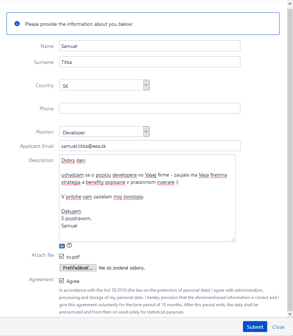293x336 pixels.
Task: Open the Country dropdown showing SK
Action: tap(104, 85)
